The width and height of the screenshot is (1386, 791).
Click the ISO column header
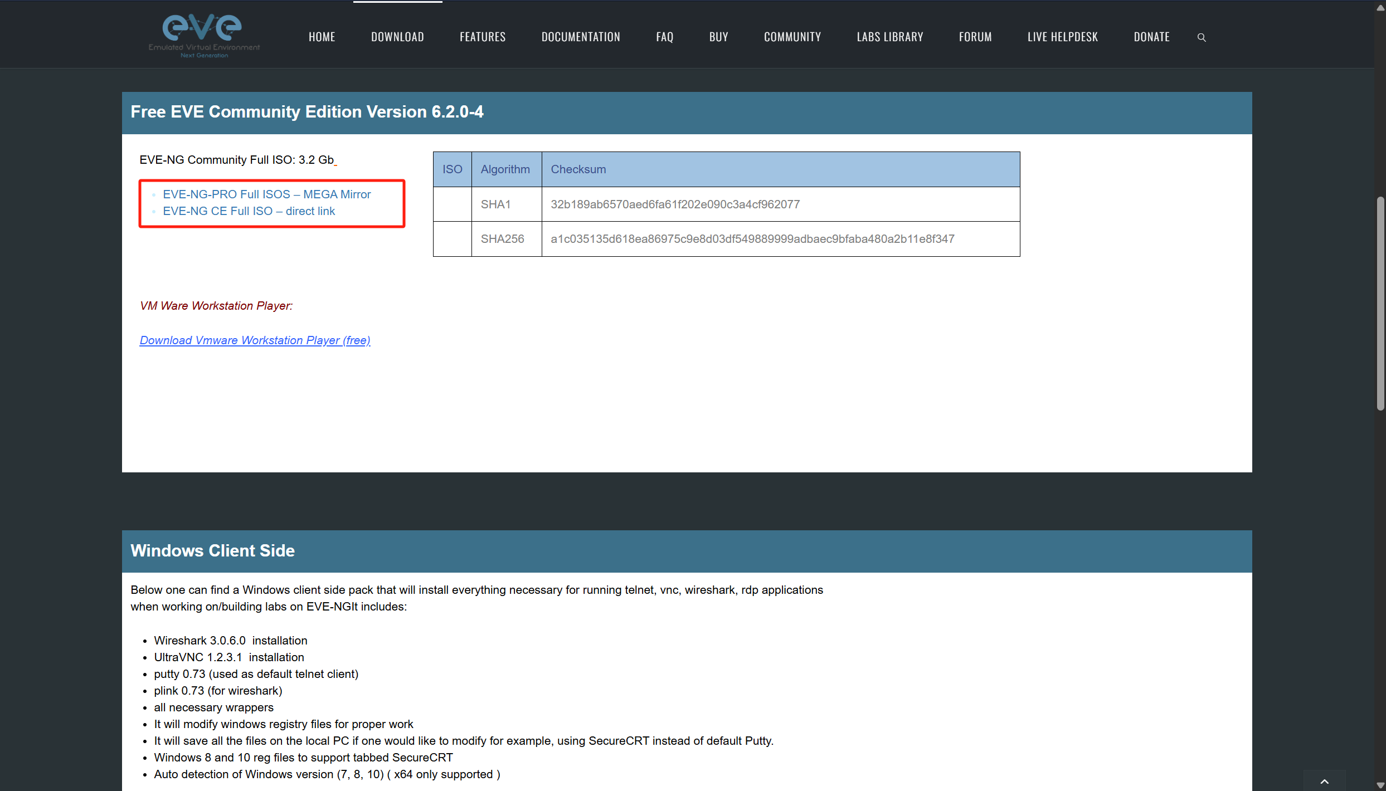453,169
